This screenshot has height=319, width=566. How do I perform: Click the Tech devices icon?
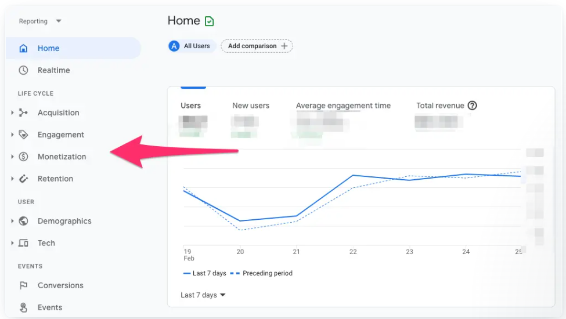[23, 243]
